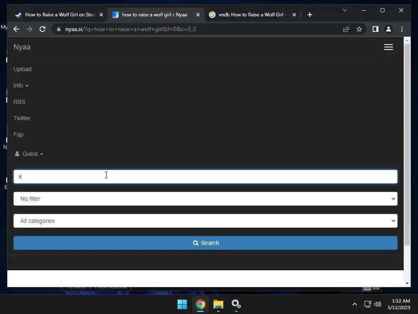Go forward to the next page

click(29, 29)
